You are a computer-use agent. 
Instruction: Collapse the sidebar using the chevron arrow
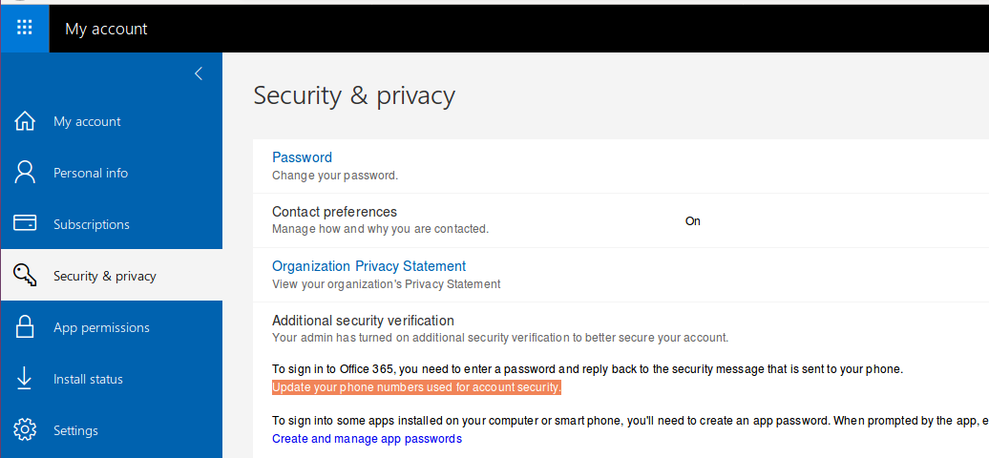pos(199,73)
